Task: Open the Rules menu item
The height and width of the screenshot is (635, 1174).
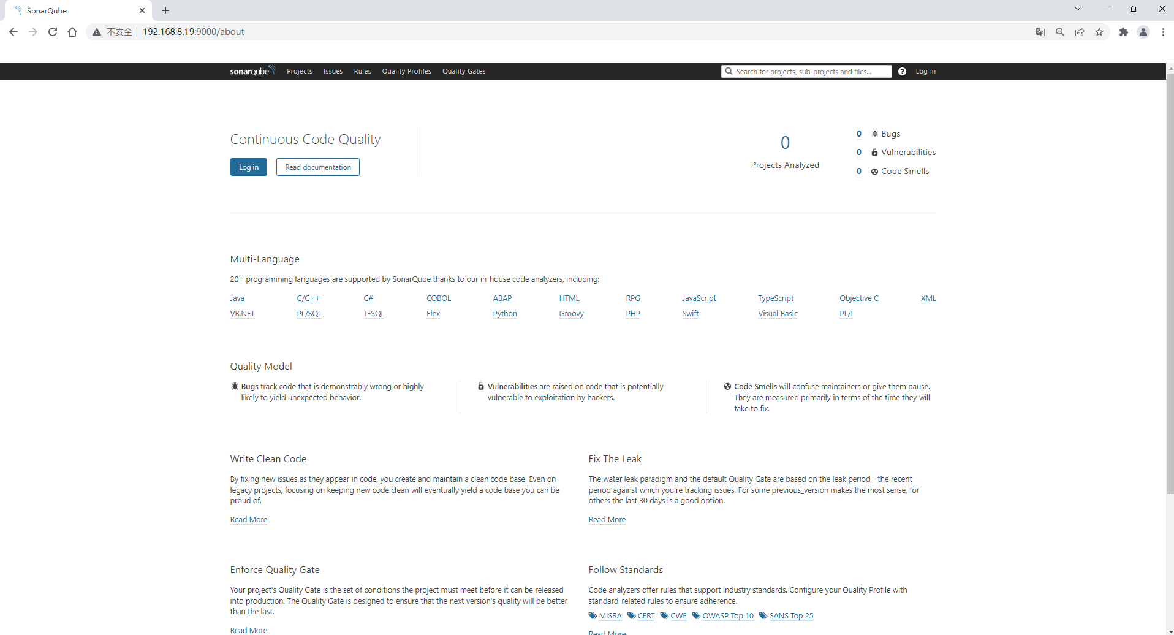Action: tap(362, 71)
